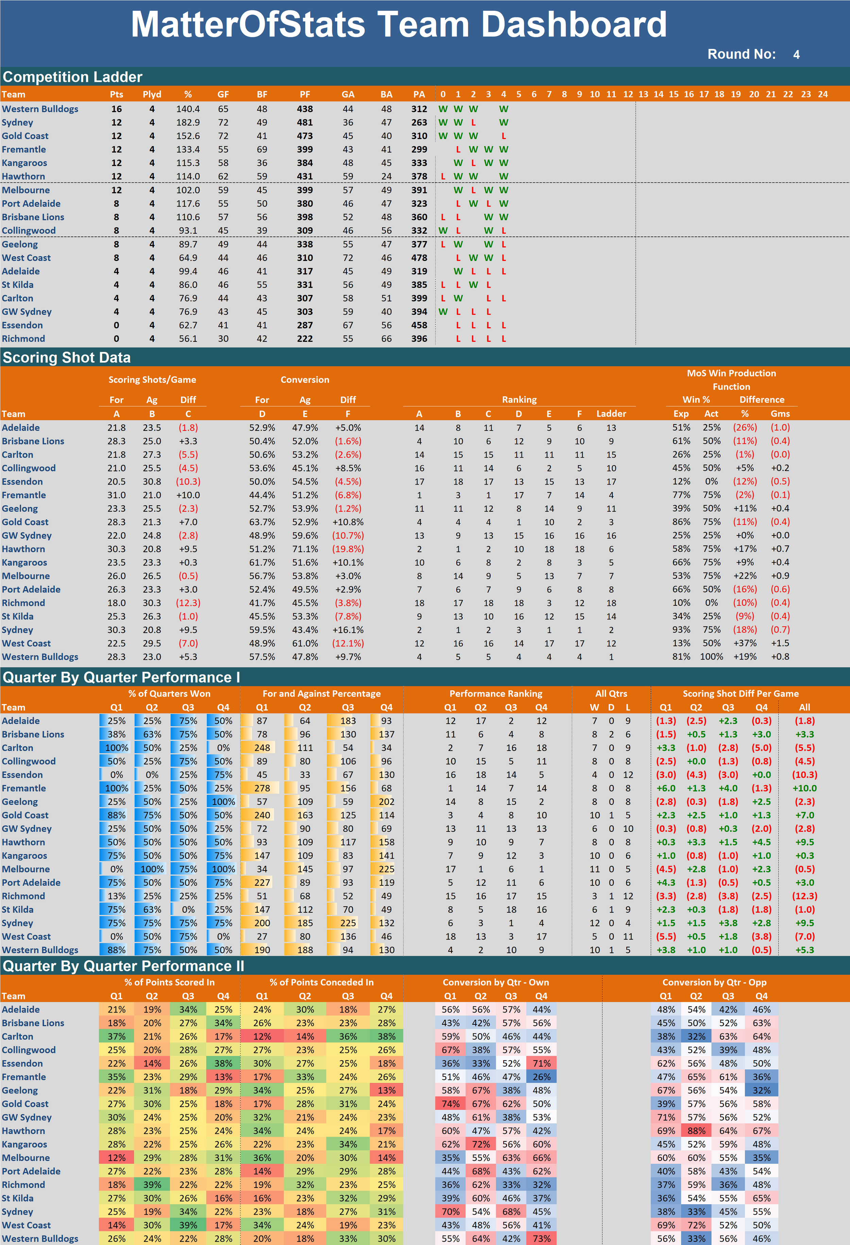Image resolution: width=850 pixels, height=1245 pixels.
Task: Click Hawthorn's conversion diff (19.8%)
Action: point(348,549)
